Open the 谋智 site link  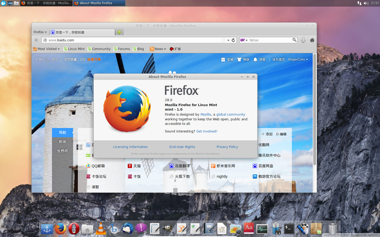93,187
